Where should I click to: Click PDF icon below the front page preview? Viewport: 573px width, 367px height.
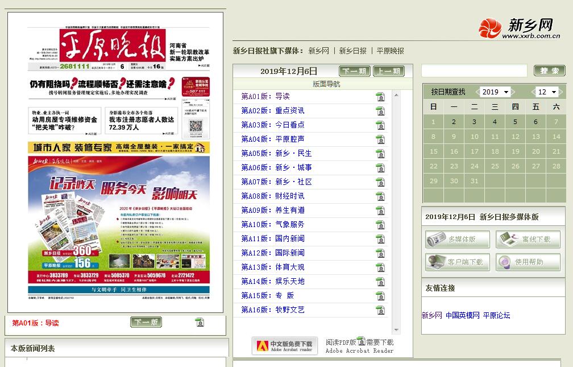(200, 323)
